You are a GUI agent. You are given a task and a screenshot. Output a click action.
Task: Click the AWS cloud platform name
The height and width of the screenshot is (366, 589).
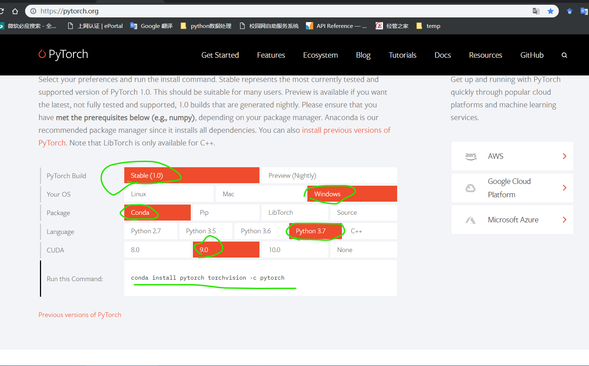pos(496,156)
